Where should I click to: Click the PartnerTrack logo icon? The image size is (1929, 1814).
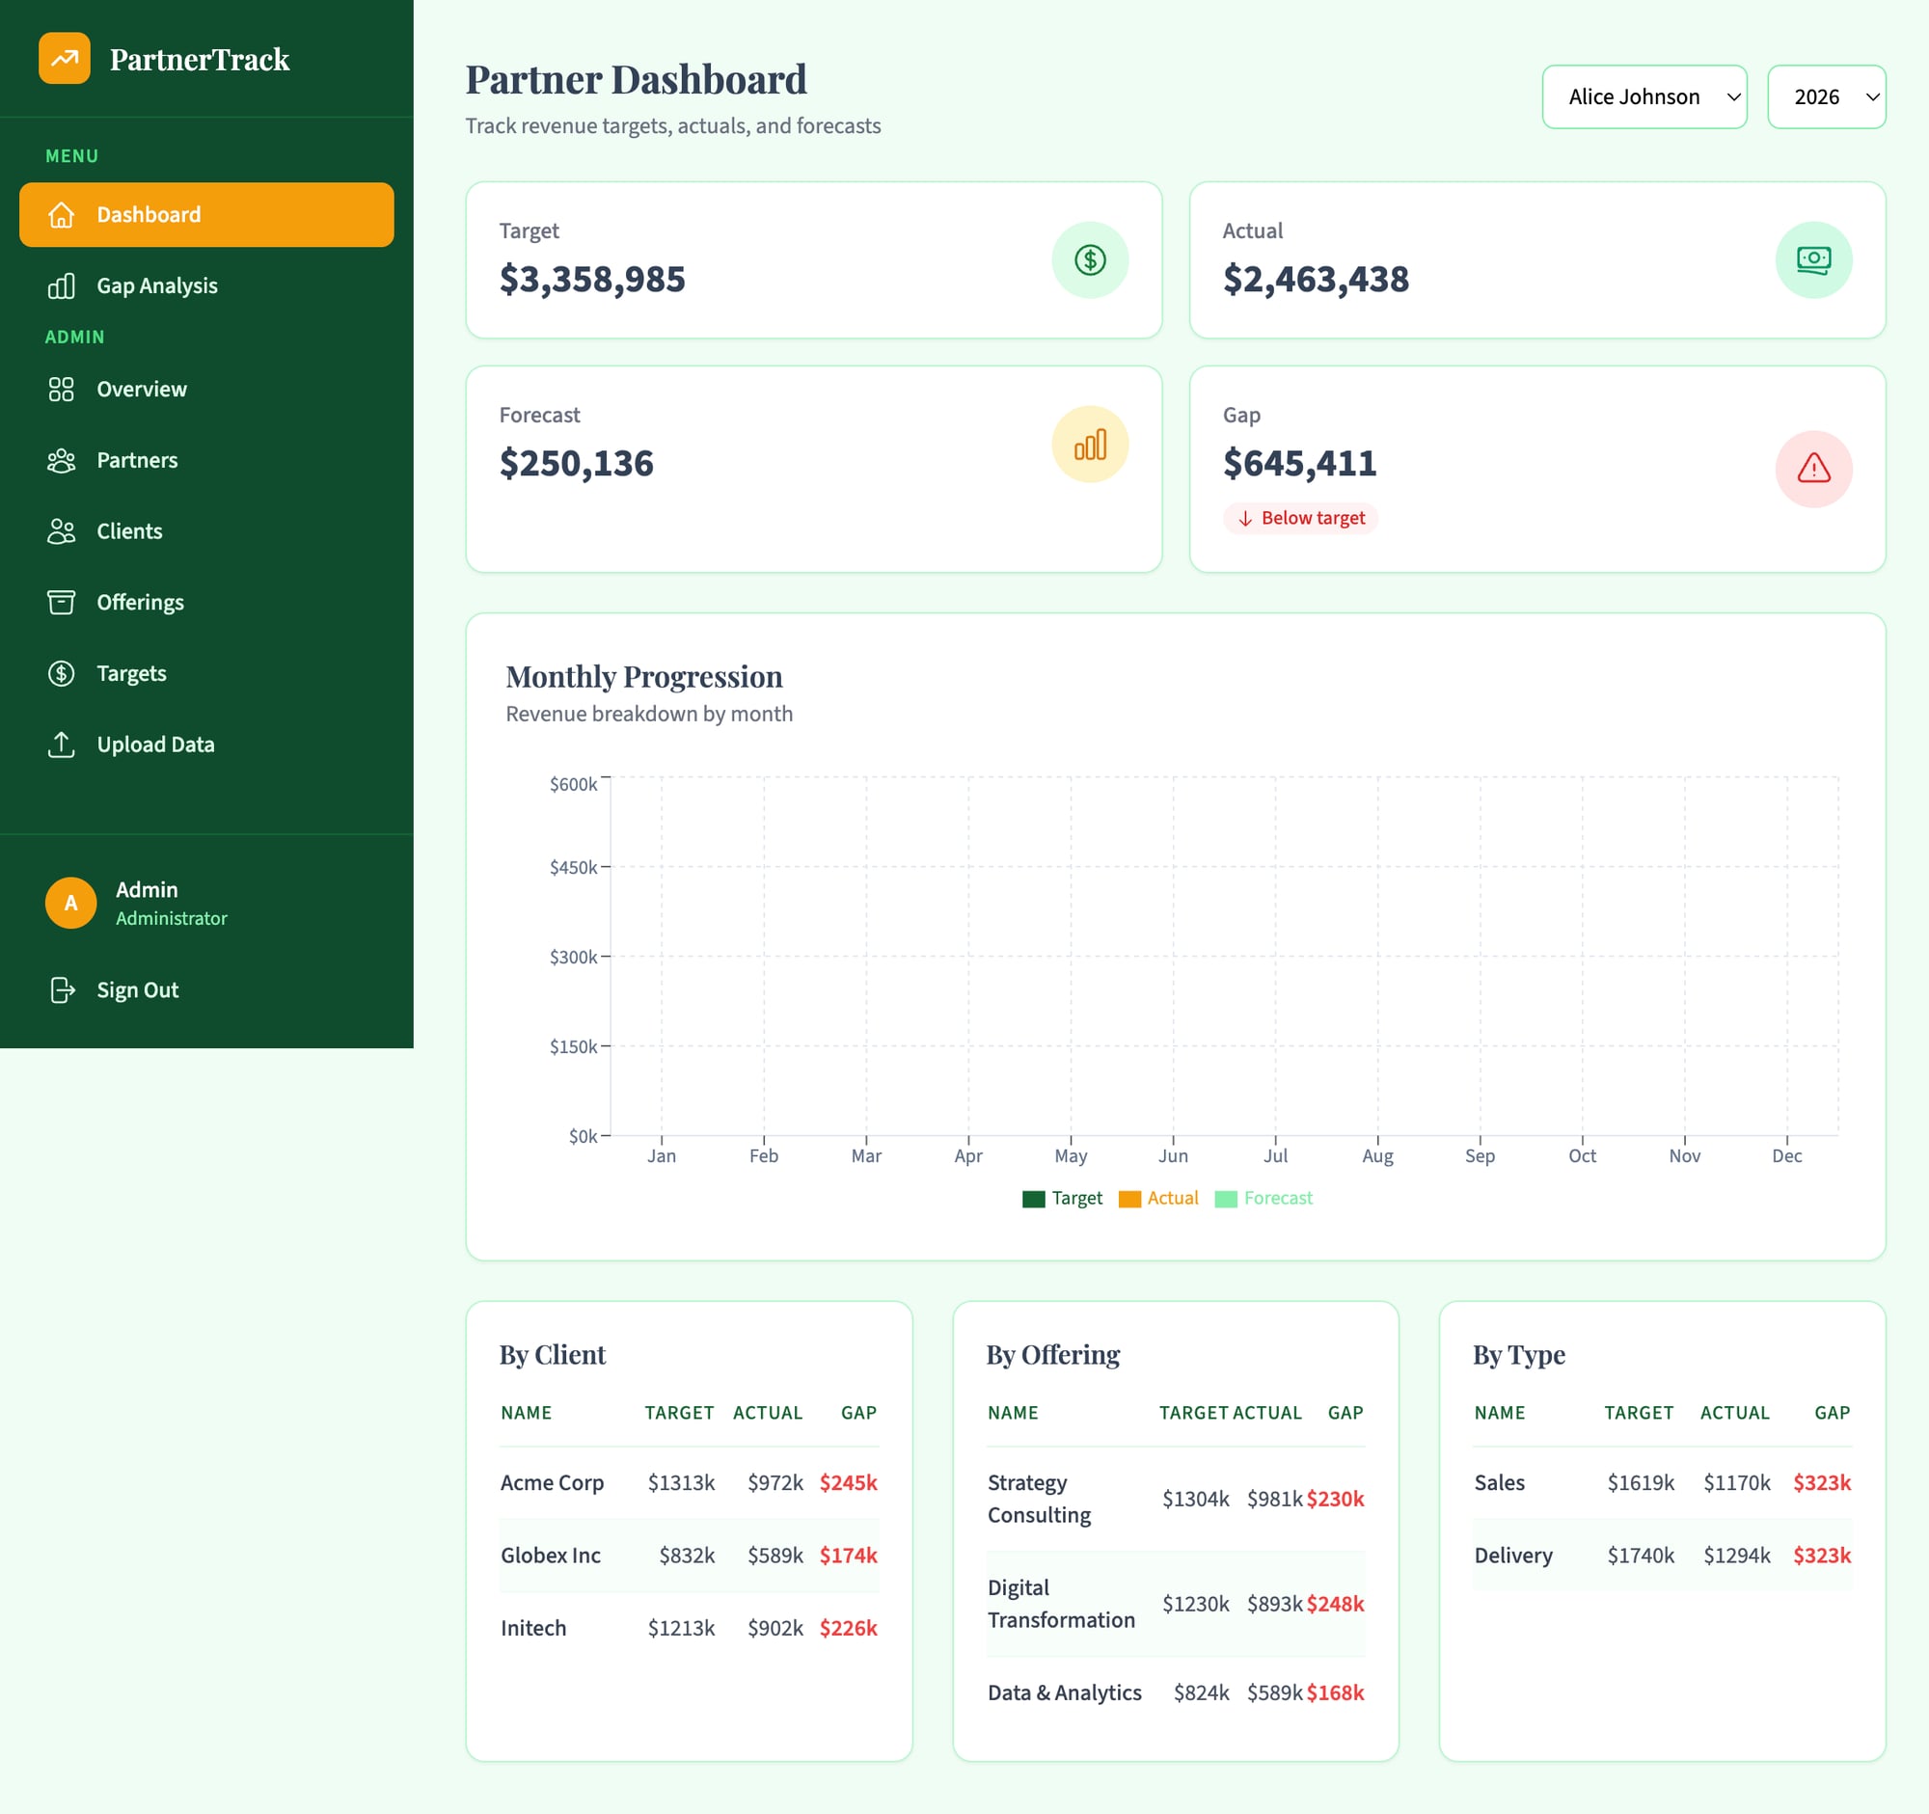coord(63,59)
